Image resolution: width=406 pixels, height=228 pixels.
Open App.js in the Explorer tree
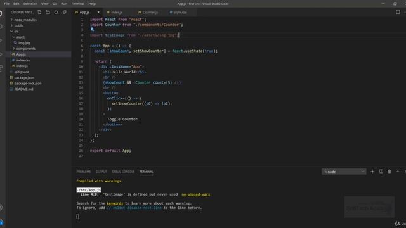[x=21, y=54]
